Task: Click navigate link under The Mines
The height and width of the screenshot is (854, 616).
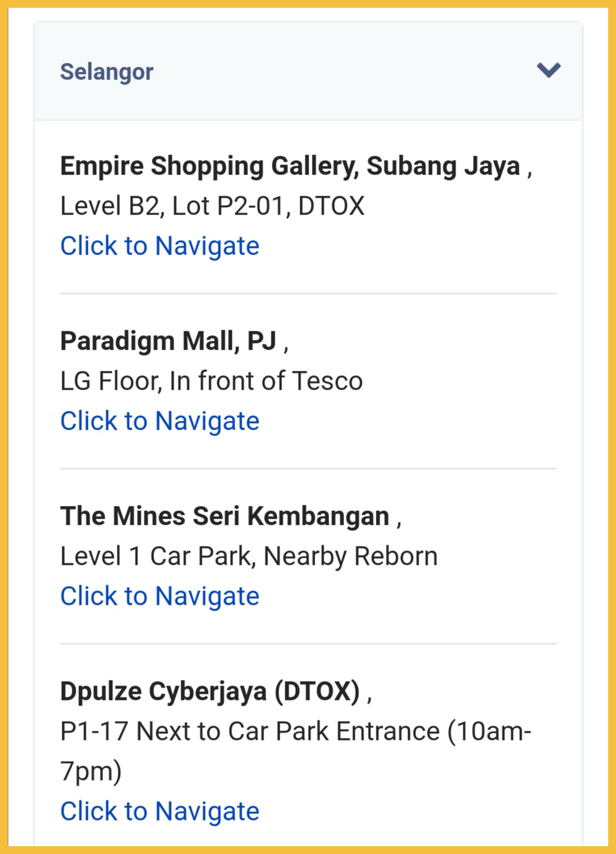Action: pos(160,596)
